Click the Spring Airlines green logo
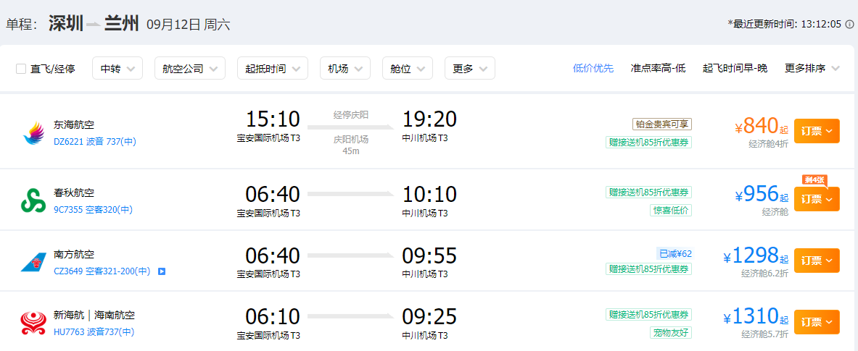Image resolution: width=858 pixels, height=351 pixels. tap(33, 200)
